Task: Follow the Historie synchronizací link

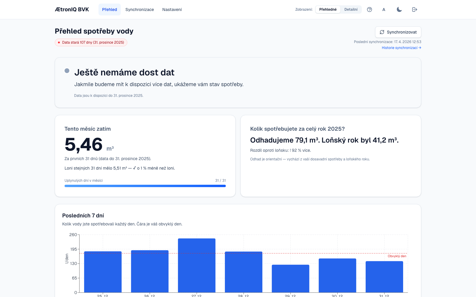Action: (401, 48)
